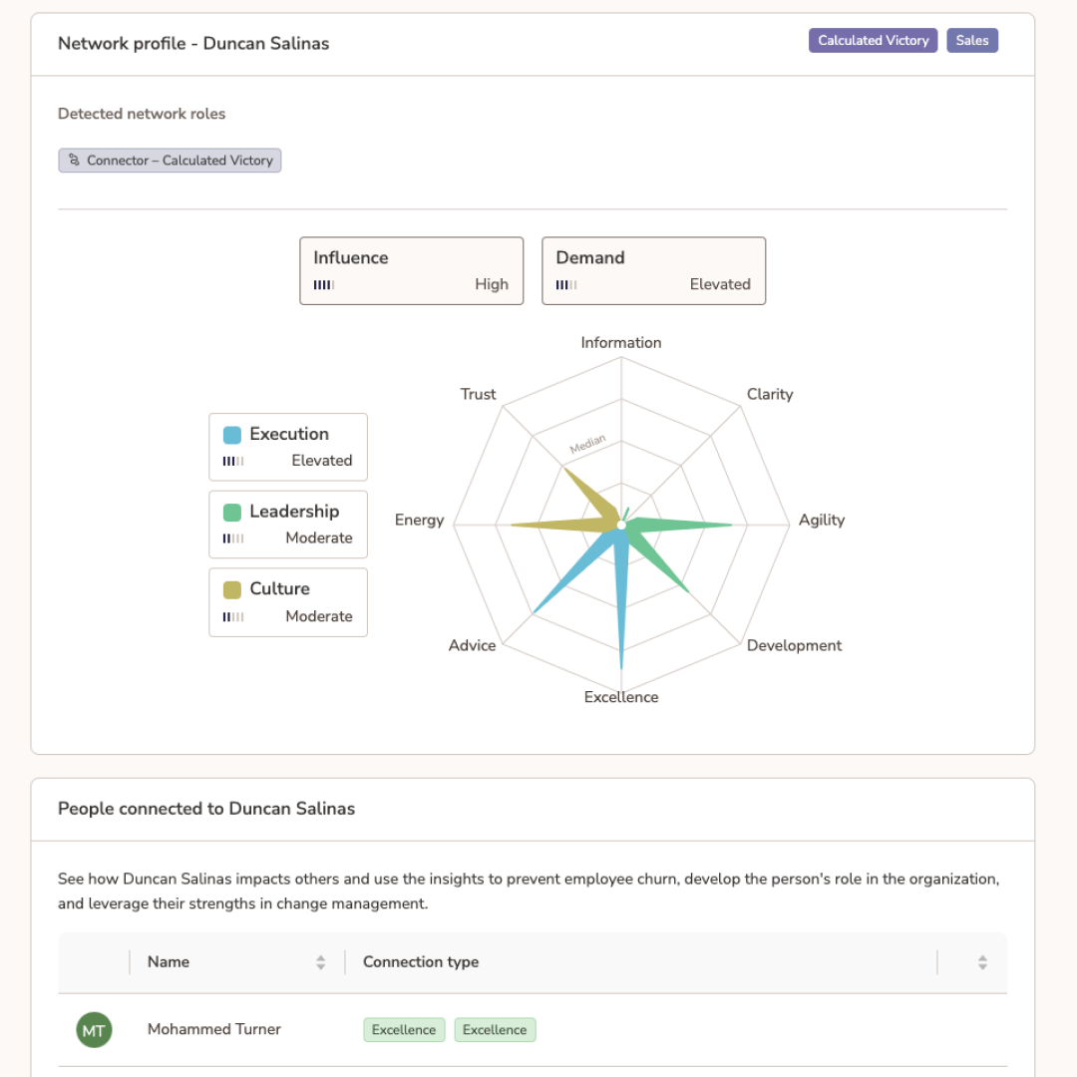Click the Information axis label

tap(620, 342)
